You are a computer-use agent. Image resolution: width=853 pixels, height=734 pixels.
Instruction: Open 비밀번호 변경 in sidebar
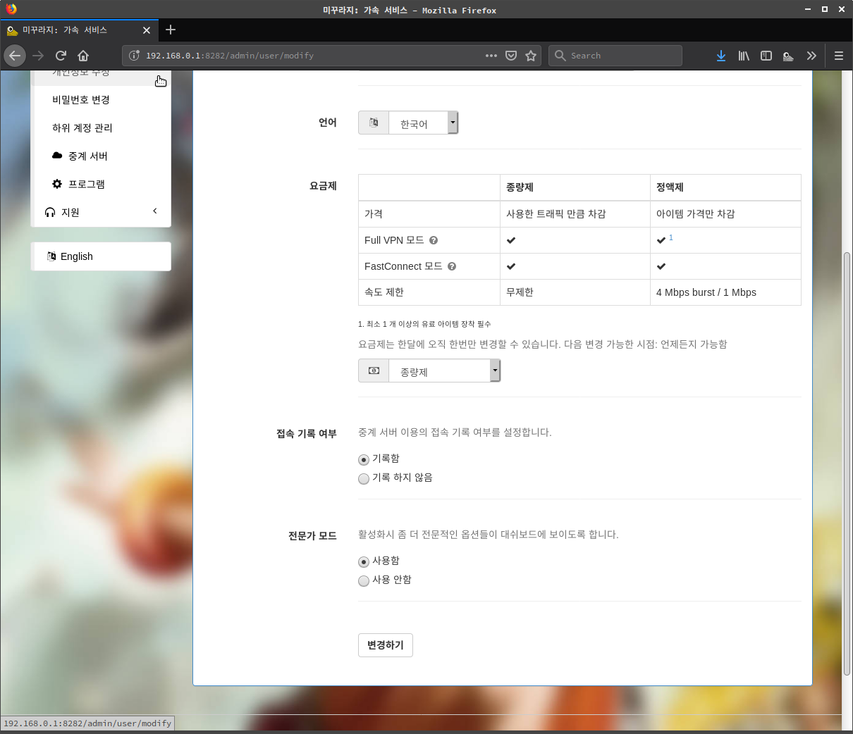coord(81,100)
